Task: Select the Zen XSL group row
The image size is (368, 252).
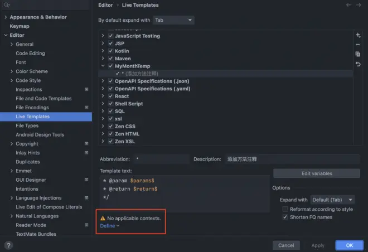Action: (226, 141)
